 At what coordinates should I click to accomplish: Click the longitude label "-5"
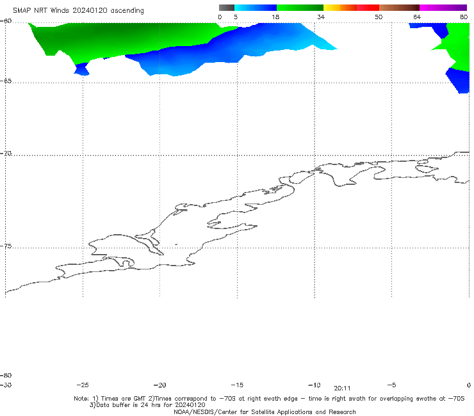click(x=391, y=385)
